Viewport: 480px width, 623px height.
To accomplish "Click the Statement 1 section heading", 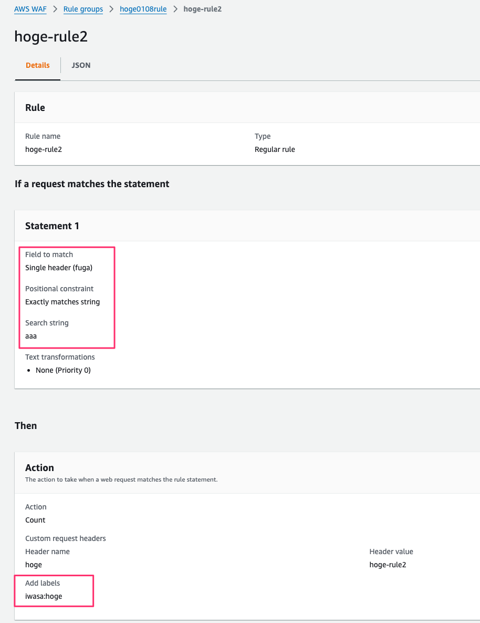I will (52, 226).
